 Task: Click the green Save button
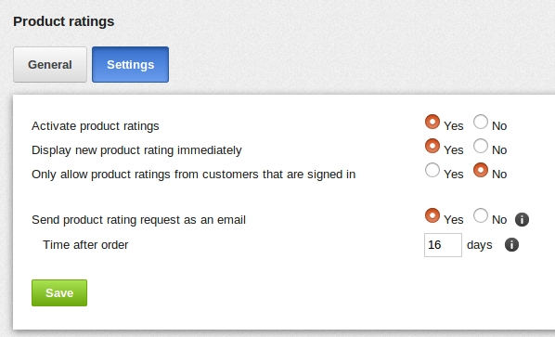pyautogui.click(x=59, y=292)
